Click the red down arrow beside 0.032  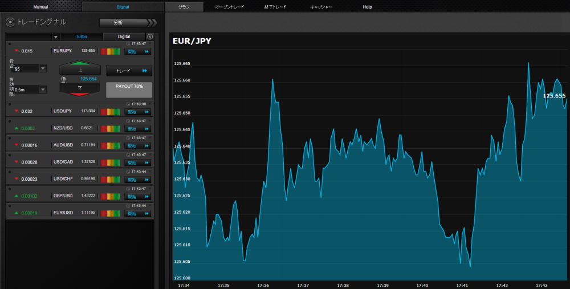(x=17, y=111)
